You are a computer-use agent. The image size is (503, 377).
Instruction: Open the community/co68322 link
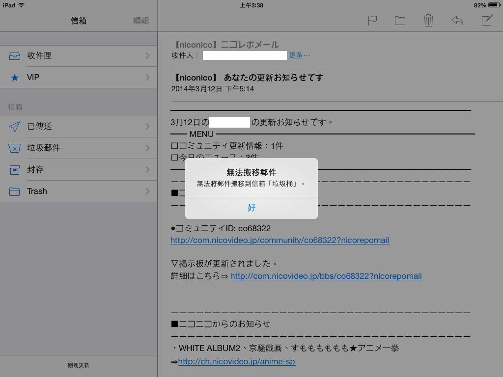(279, 240)
